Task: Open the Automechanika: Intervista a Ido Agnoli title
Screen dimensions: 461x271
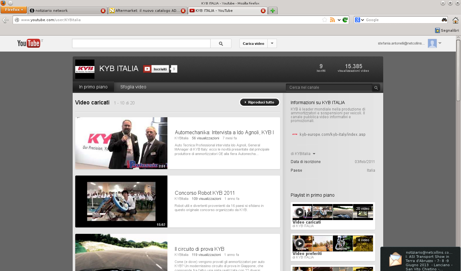Action: pyautogui.click(x=224, y=132)
